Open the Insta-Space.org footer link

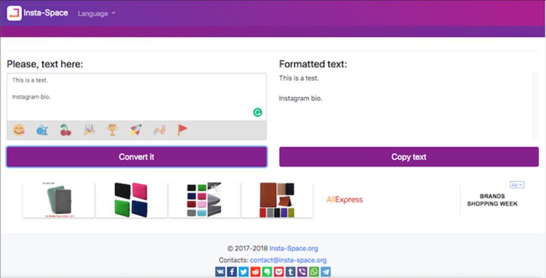coord(293,248)
